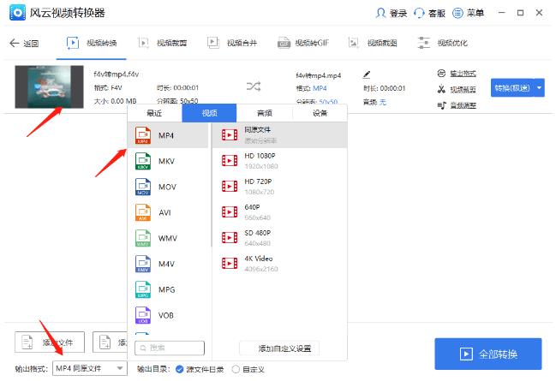Click 添加自定义设置 button
Viewport: 556px width, 381px height.
[280, 348]
